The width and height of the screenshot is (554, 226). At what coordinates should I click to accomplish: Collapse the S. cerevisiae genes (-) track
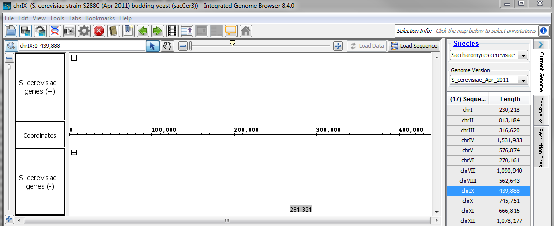pos(74,152)
